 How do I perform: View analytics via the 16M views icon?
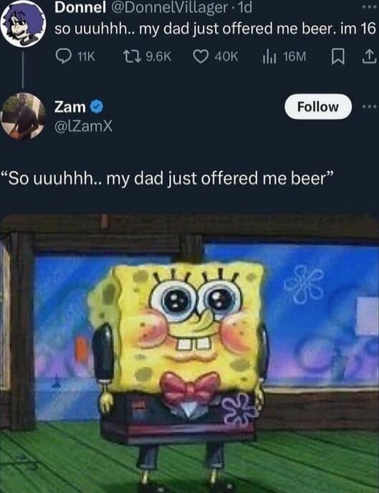point(269,57)
